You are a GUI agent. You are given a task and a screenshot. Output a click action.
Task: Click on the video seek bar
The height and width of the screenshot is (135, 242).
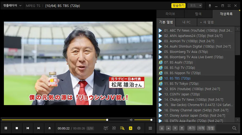64,120
